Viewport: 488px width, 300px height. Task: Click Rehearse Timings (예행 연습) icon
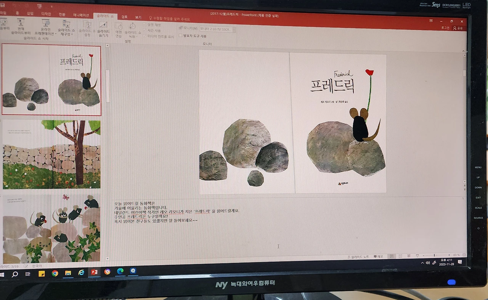point(119,26)
